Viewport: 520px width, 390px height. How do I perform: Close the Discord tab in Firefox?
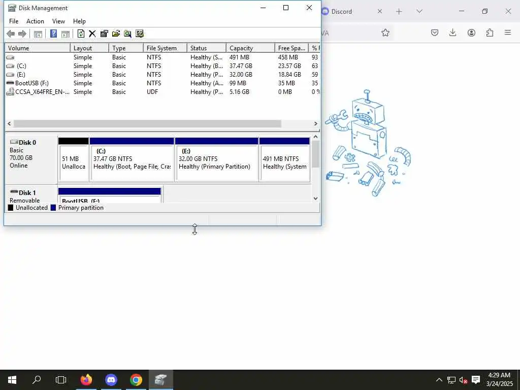[x=380, y=12]
